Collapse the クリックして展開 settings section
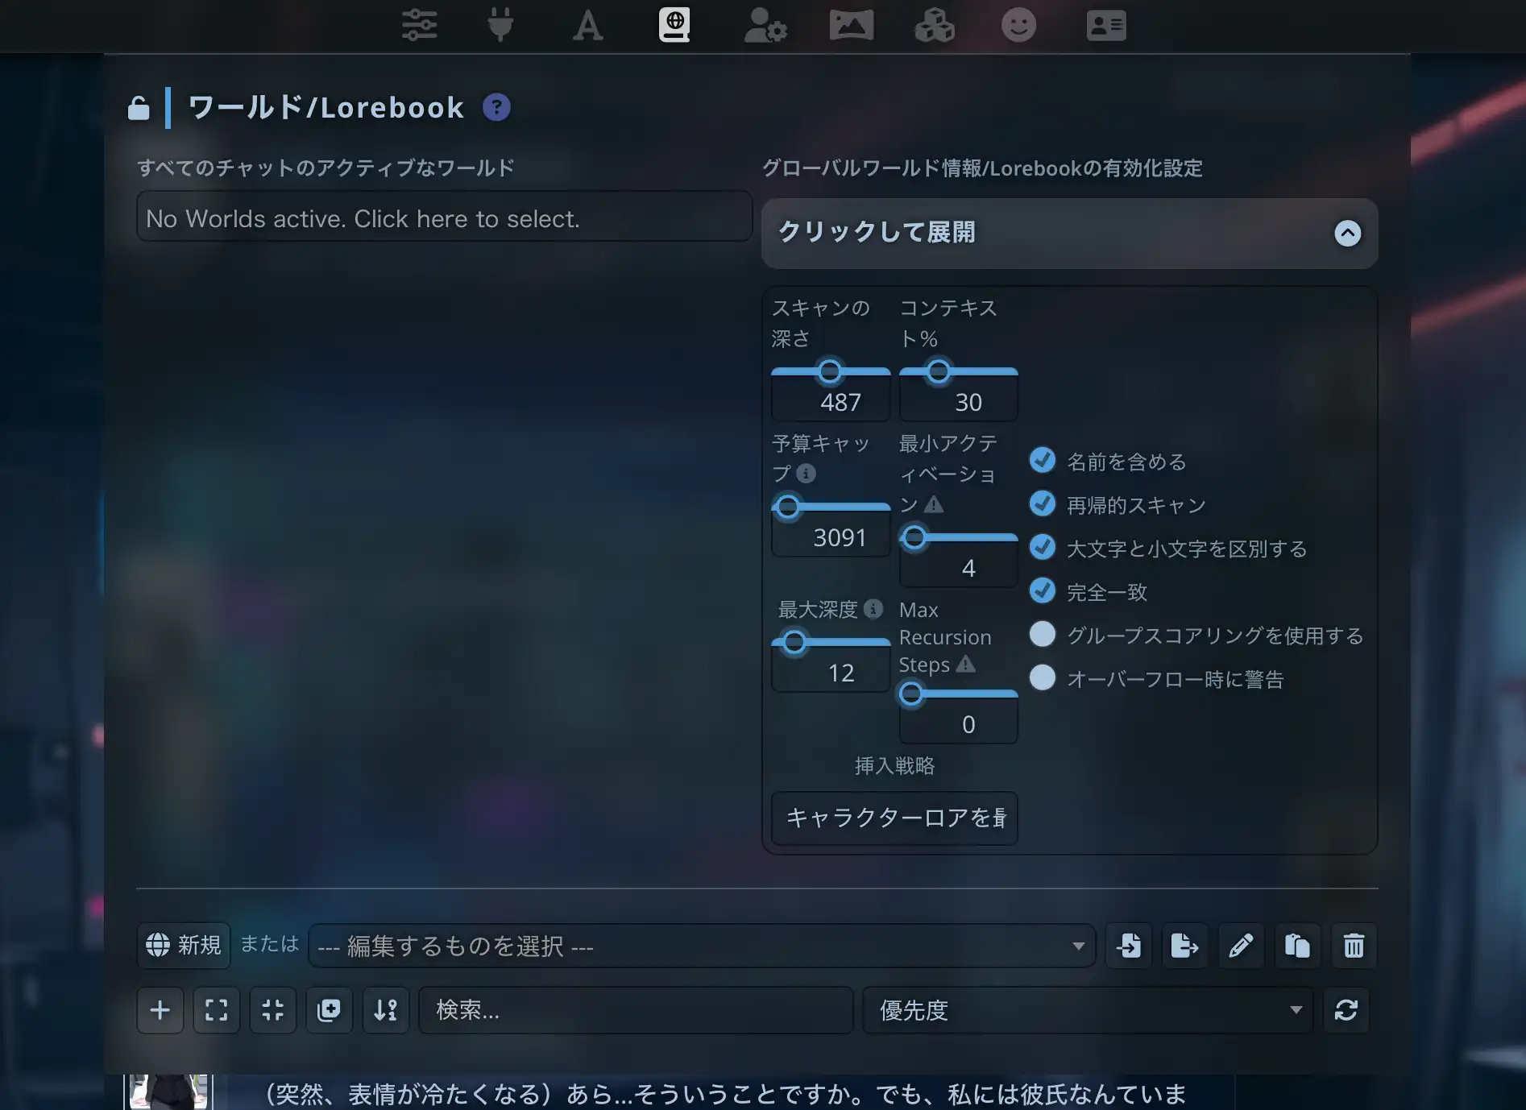The image size is (1526, 1110). tap(1069, 234)
